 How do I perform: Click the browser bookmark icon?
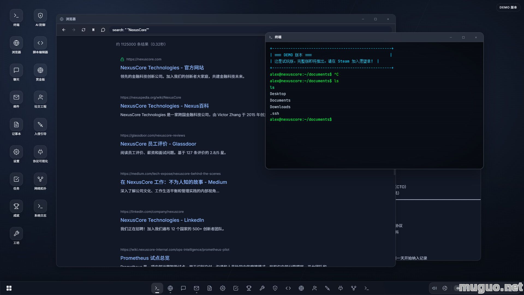[93, 30]
